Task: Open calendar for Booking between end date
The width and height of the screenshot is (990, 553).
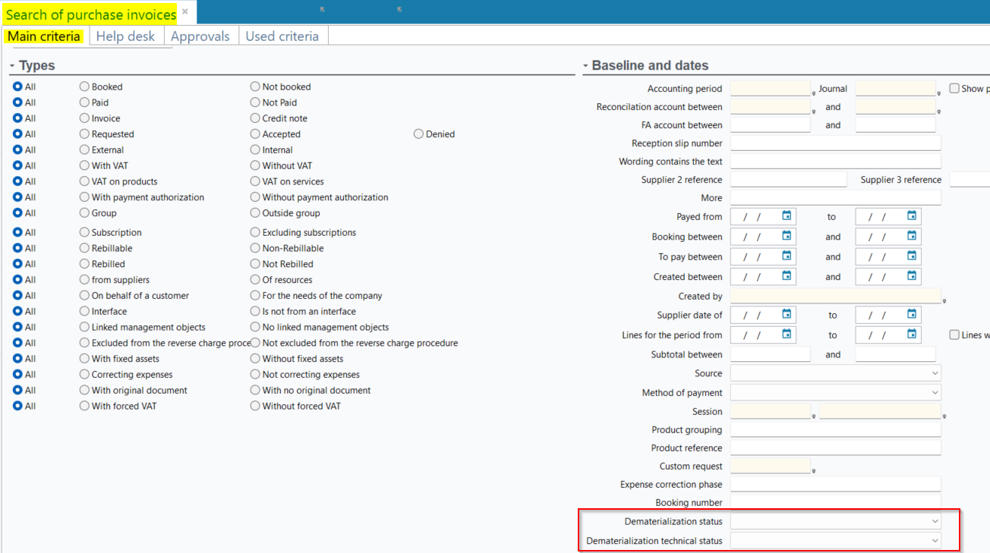Action: (x=912, y=236)
